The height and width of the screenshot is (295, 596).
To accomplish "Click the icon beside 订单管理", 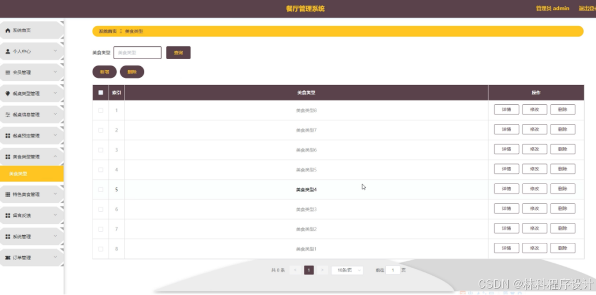I will click(x=8, y=257).
